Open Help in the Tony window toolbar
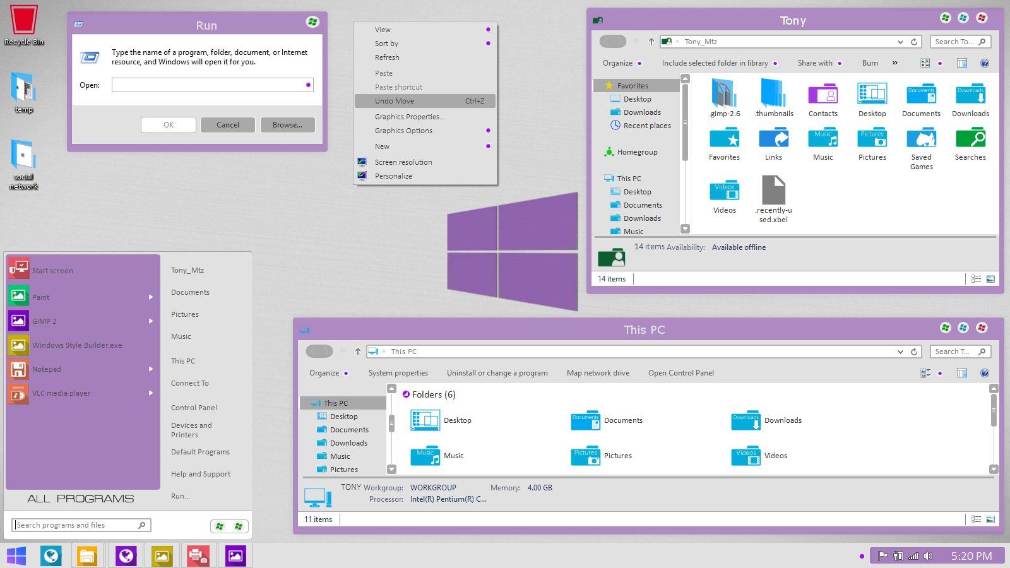Screen dimensions: 1010x568 click(985, 63)
